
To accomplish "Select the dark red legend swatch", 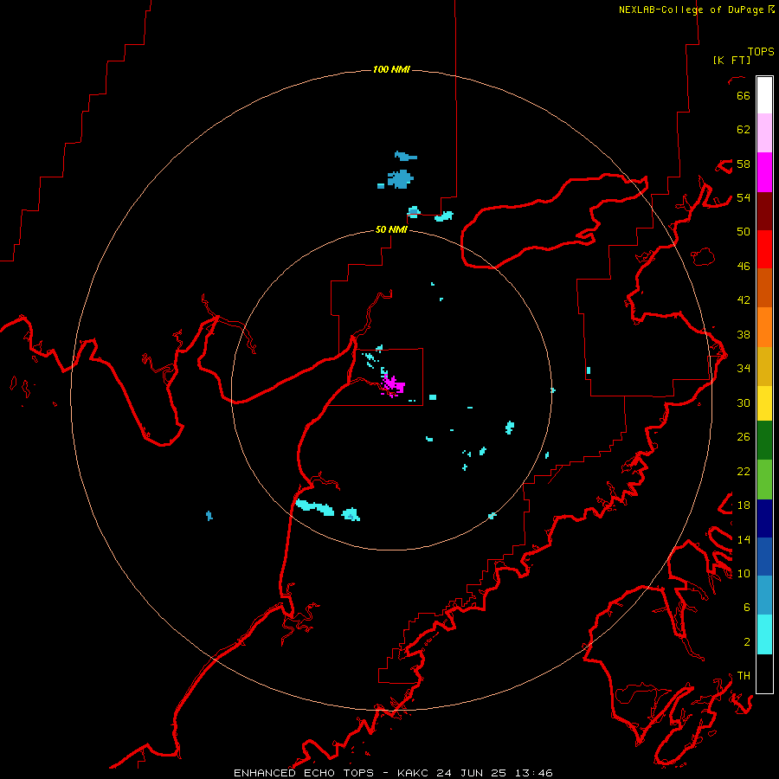I will [764, 210].
